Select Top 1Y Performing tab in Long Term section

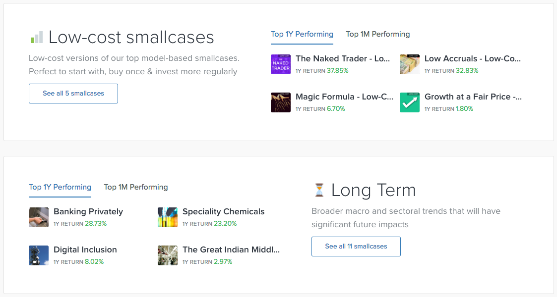pos(60,187)
